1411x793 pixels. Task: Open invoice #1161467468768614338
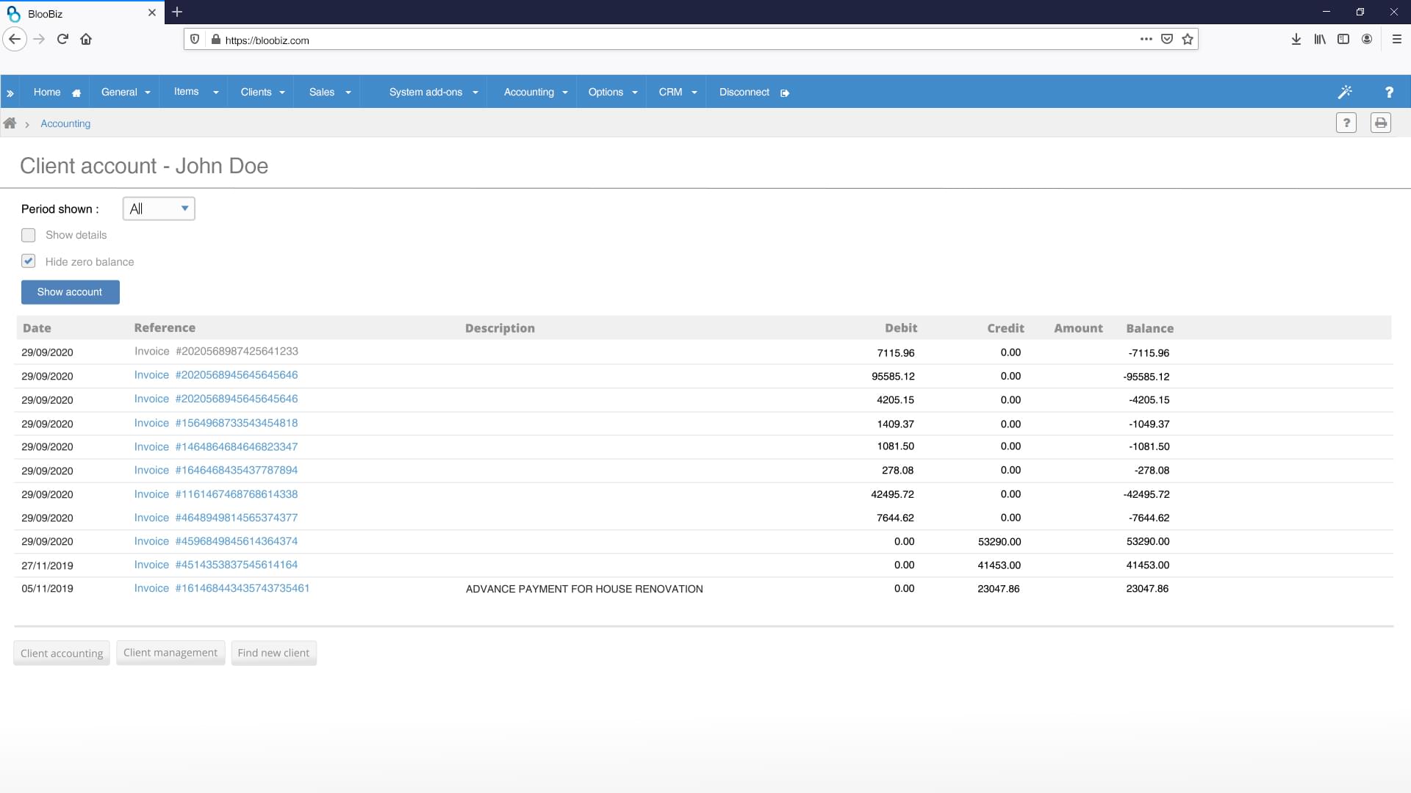click(x=216, y=494)
